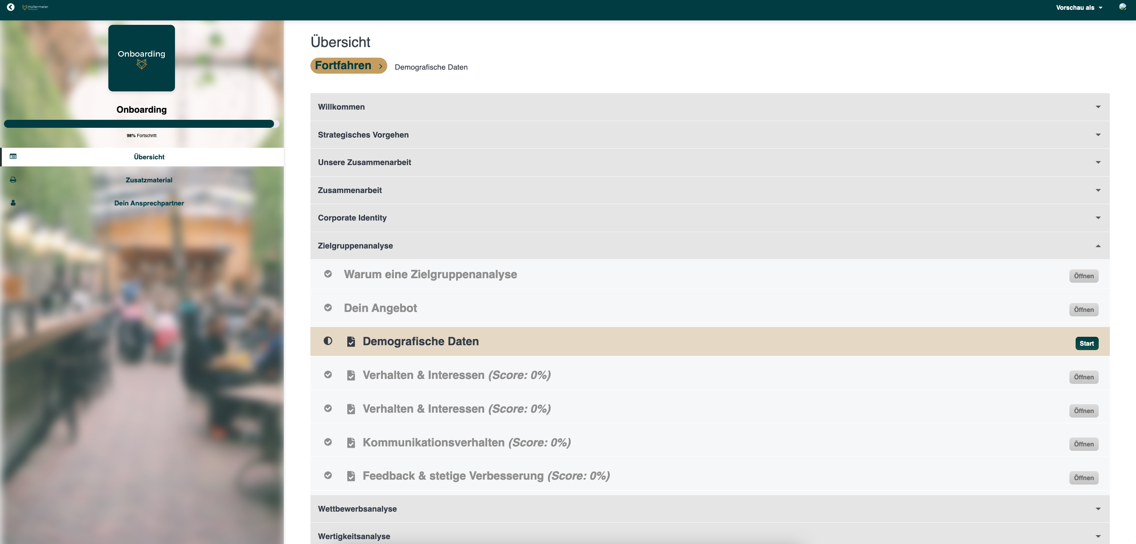Click the document icon beside Kommunikationsverhalten
The height and width of the screenshot is (544, 1136).
click(x=351, y=442)
